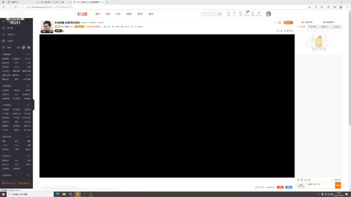
Task: Click the search magnifier icon in header
Action: coord(220,14)
